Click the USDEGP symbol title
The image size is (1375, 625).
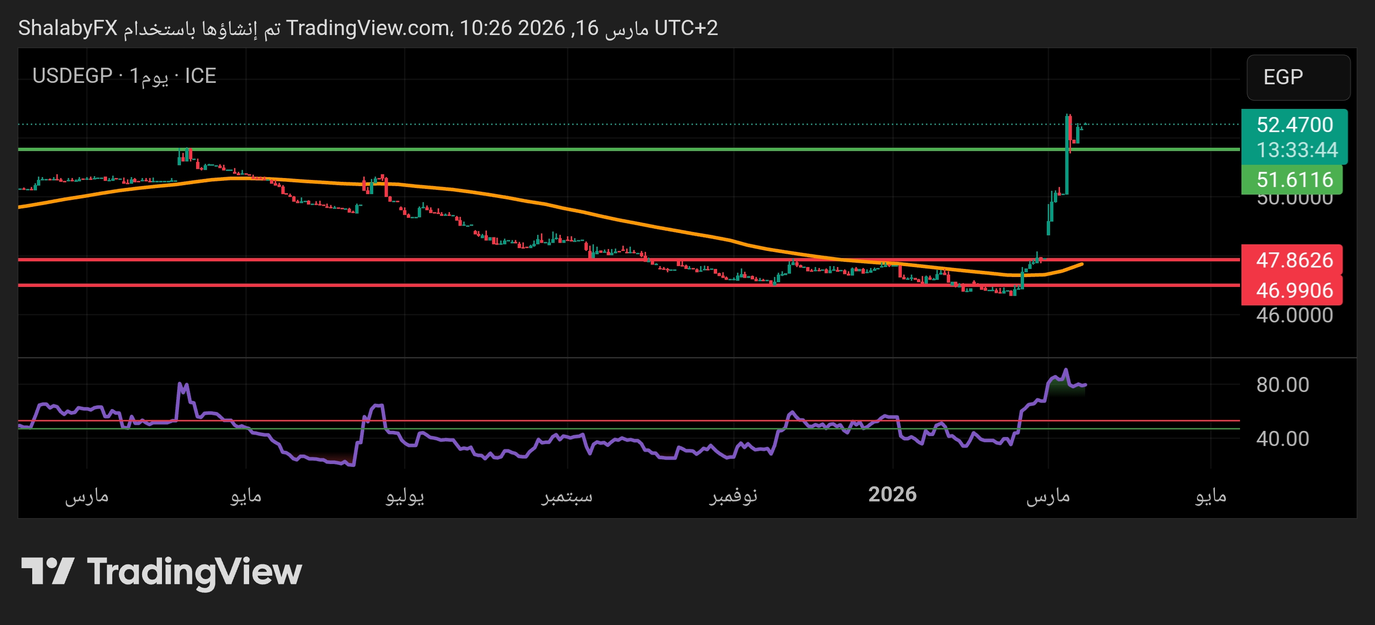[72, 76]
